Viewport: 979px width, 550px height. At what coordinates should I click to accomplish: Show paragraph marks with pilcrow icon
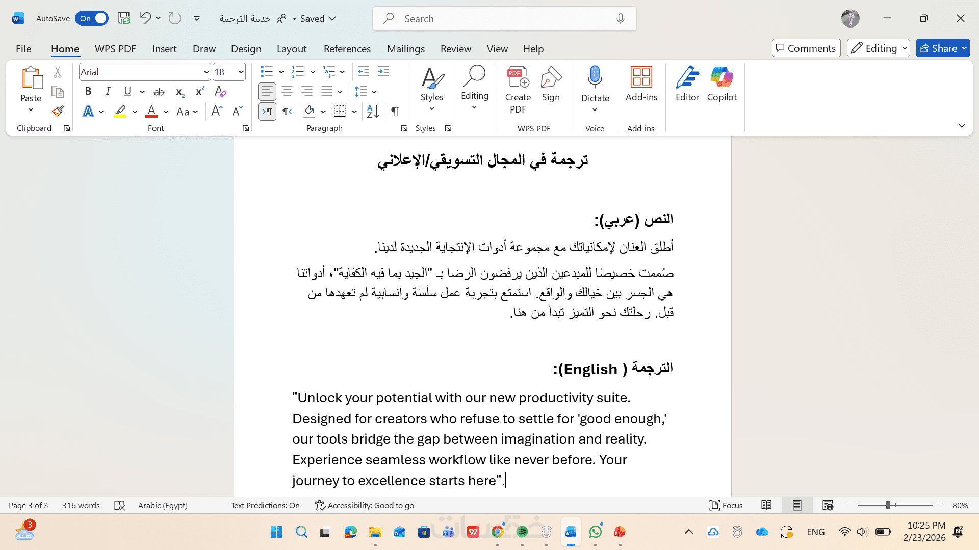[x=395, y=111]
